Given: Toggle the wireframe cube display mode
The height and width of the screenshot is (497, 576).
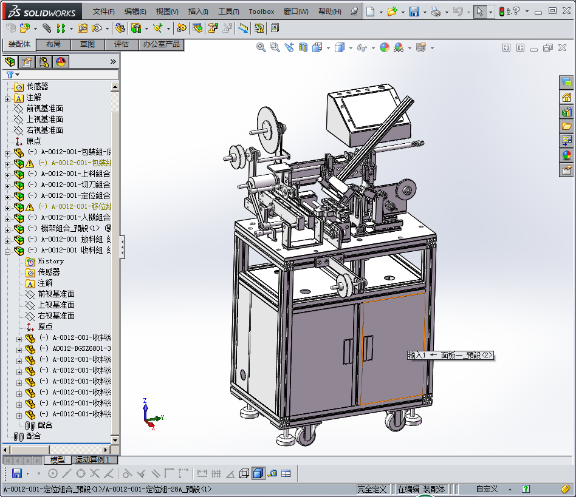Looking at the screenshot, I should point(244,473).
